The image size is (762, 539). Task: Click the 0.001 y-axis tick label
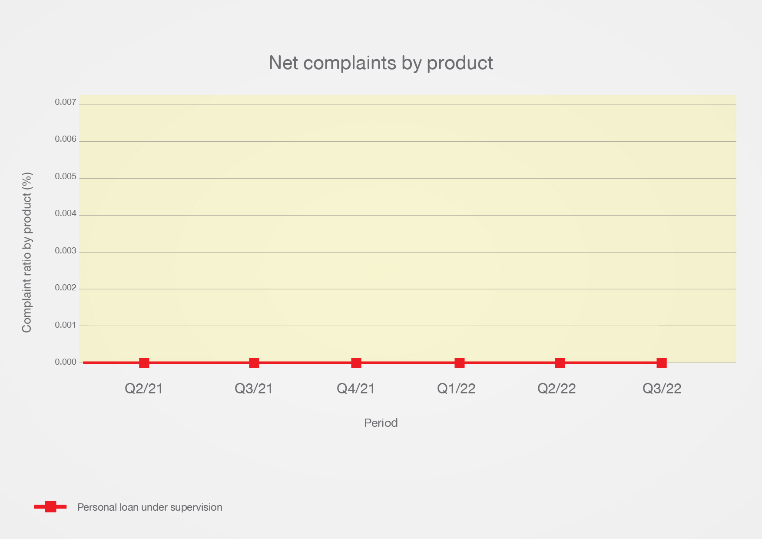(66, 325)
